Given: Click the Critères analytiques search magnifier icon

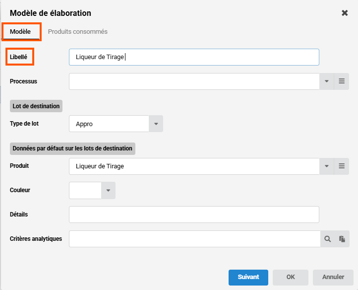Looking at the screenshot, I should coord(327,239).
